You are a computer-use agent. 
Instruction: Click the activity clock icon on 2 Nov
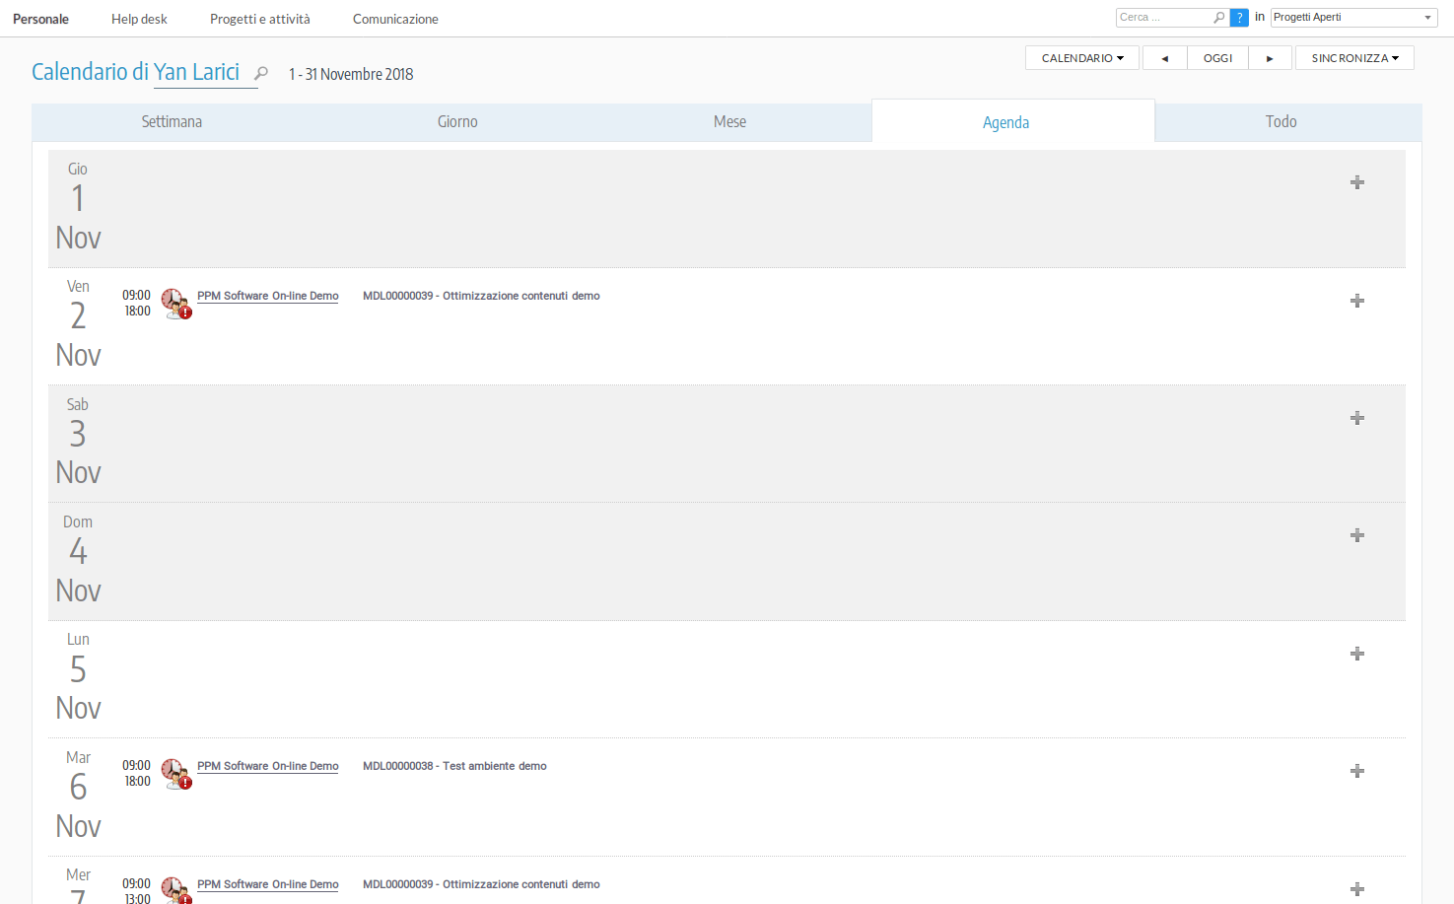175,303
